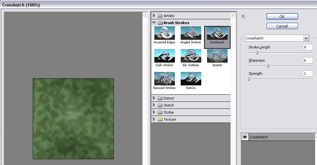Pick the Sprayed Strokes filter thumbnail

click(x=164, y=79)
